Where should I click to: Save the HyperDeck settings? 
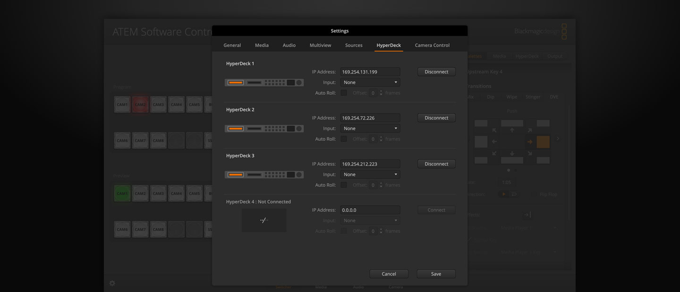436,274
